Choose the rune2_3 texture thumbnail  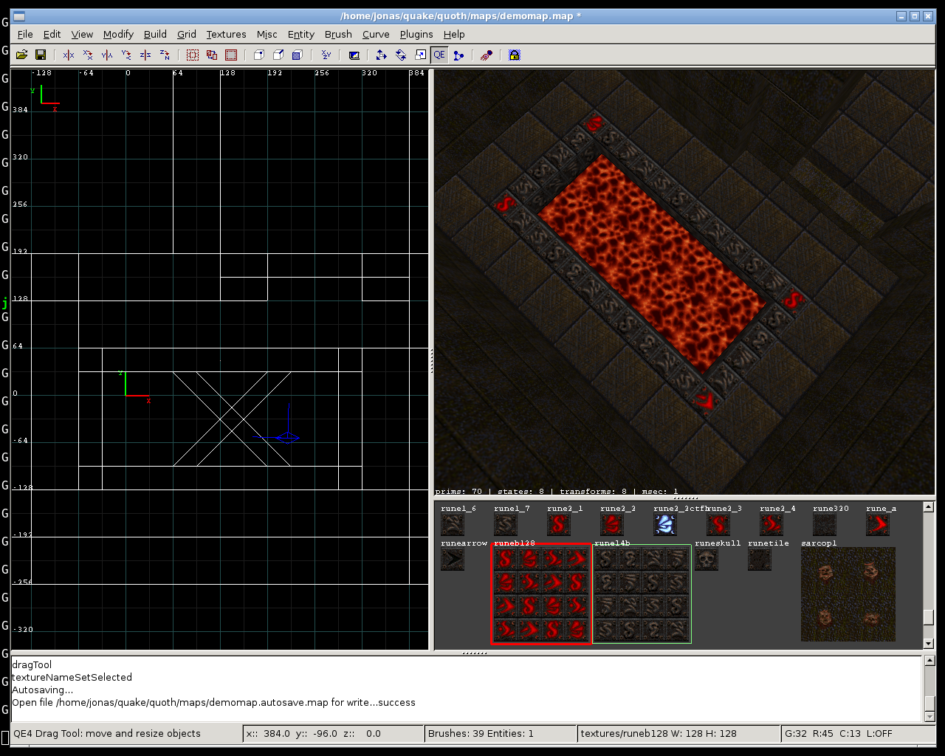[718, 525]
